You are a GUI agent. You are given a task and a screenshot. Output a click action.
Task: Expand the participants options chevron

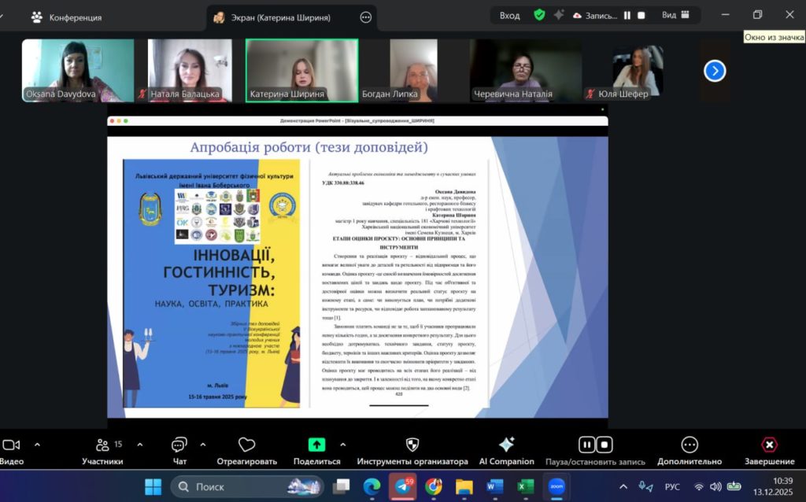[x=139, y=445]
